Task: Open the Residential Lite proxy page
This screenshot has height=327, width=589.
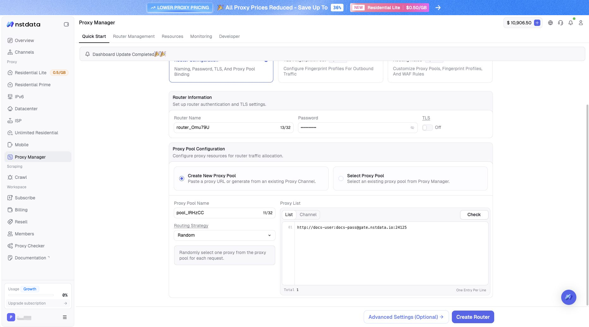Action: tap(38, 73)
